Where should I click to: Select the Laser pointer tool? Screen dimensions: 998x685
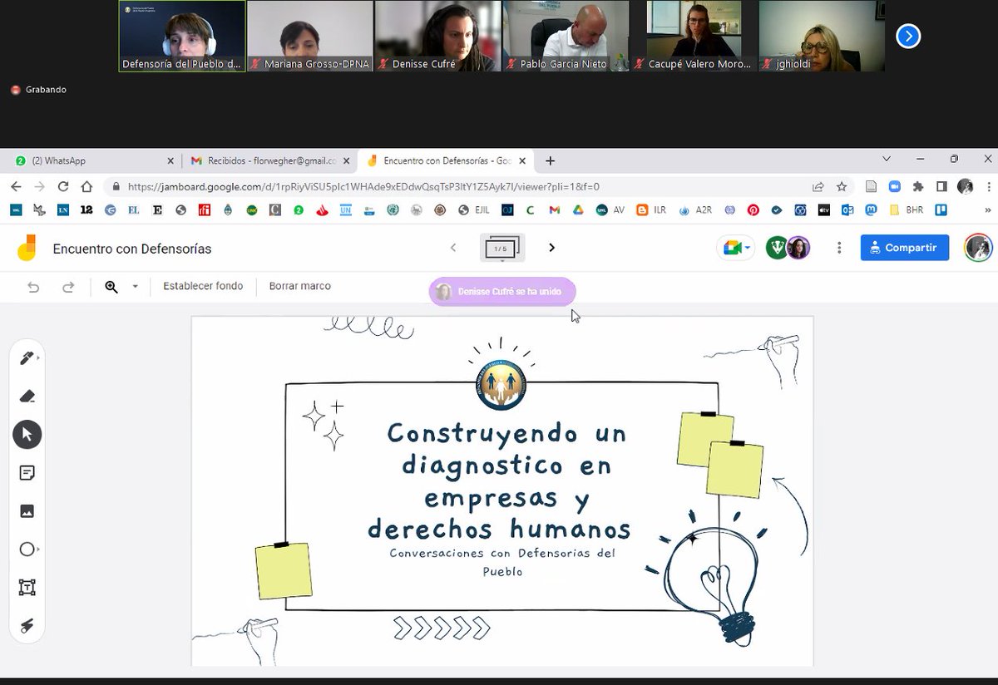(x=27, y=626)
